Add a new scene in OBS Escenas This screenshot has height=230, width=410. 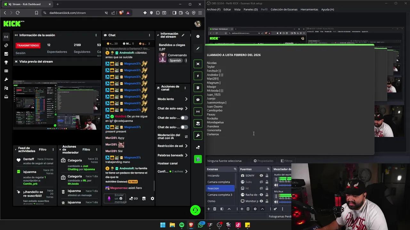pyautogui.click(x=209, y=209)
